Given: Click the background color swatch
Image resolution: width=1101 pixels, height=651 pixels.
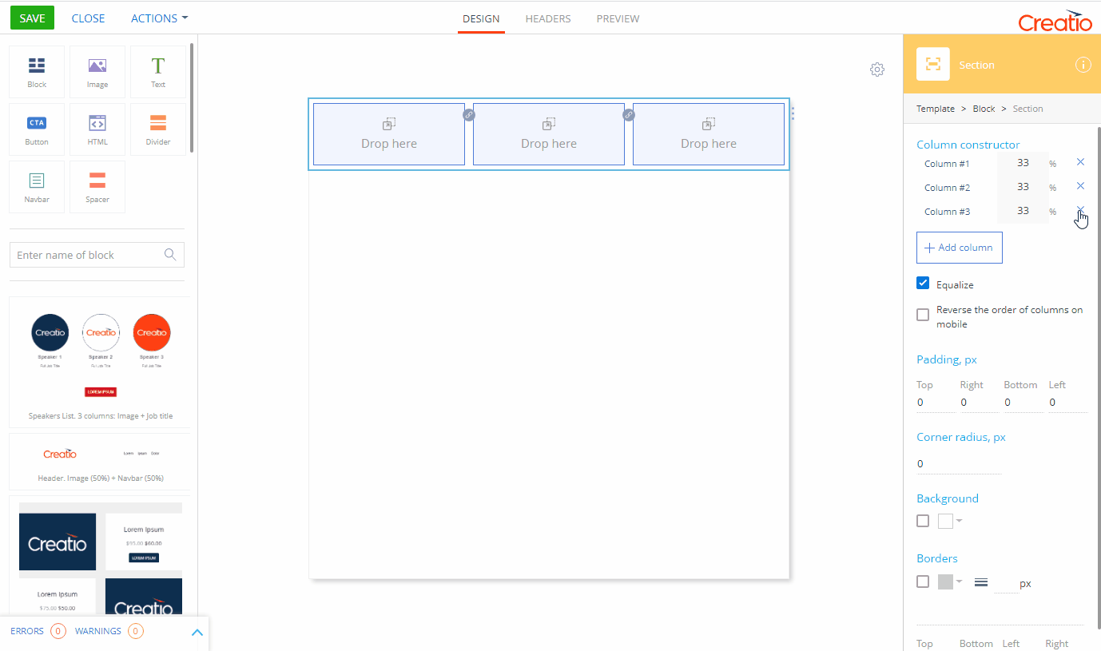Looking at the screenshot, I should 946,521.
